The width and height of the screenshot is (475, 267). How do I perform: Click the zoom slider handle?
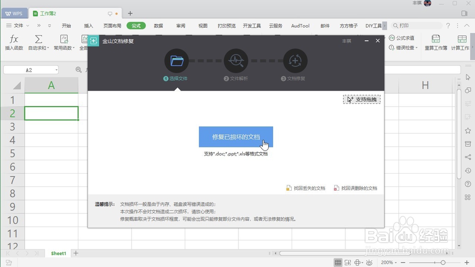coord(443,262)
